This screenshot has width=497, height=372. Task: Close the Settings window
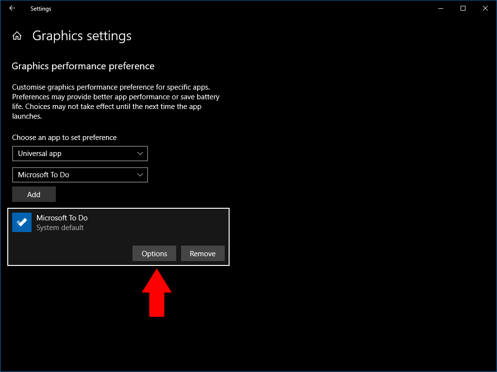tap(485, 8)
